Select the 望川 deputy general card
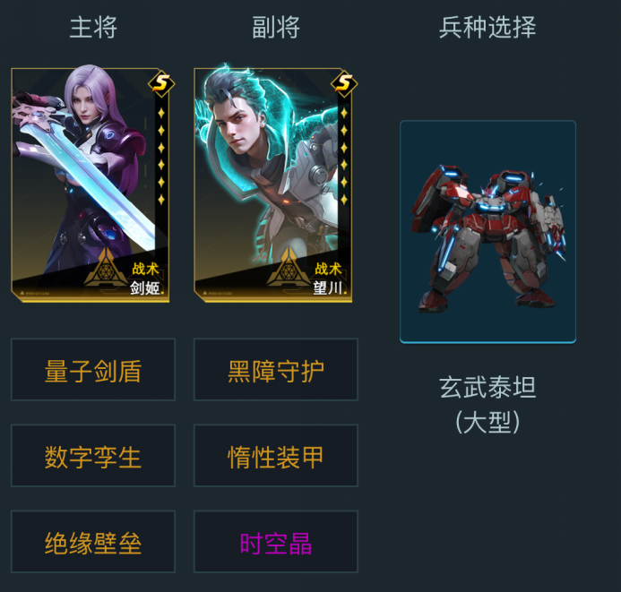Screen dimensions: 621x592 (273, 185)
